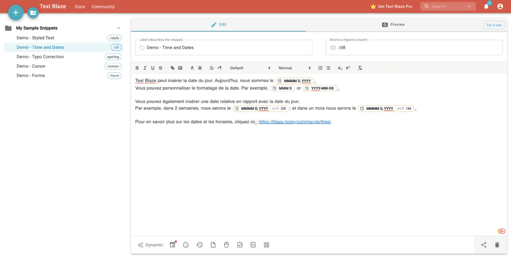
Task: Insert an image from the toolbar
Action: click(x=180, y=68)
